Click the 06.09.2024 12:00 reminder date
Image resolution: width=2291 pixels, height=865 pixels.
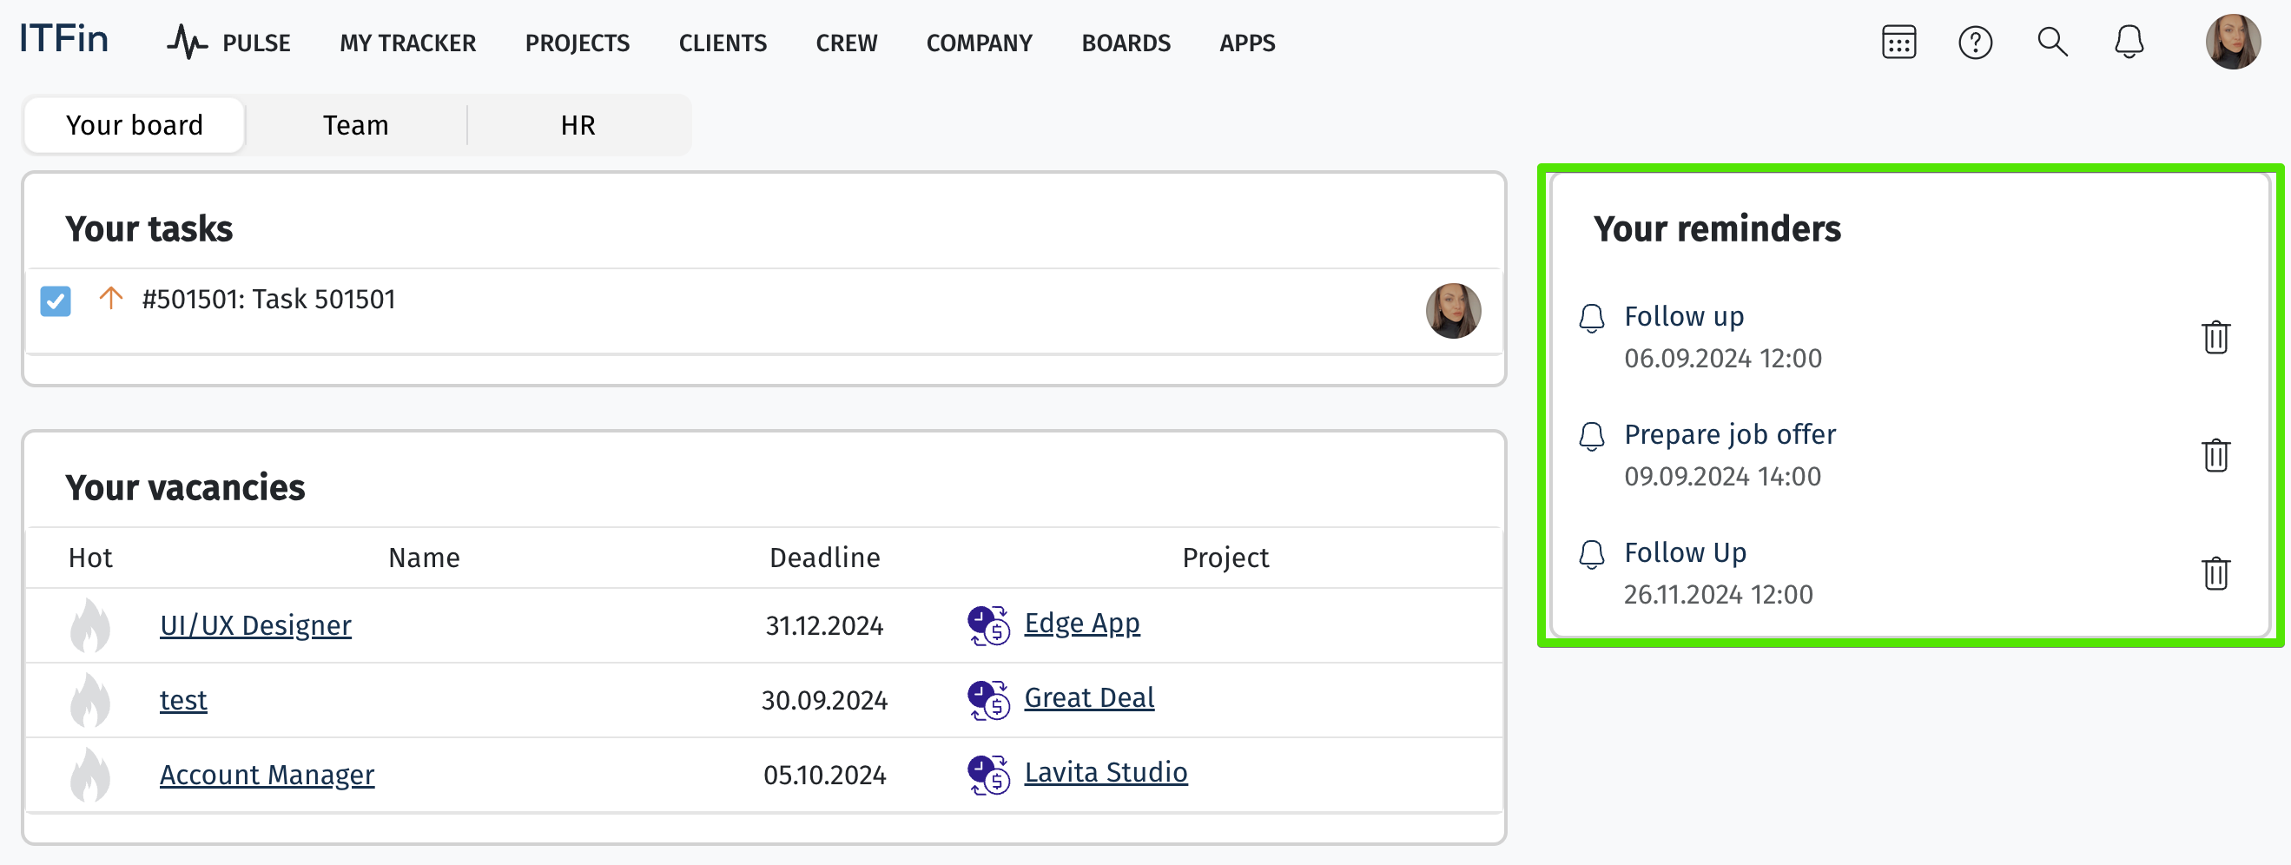(x=1723, y=359)
